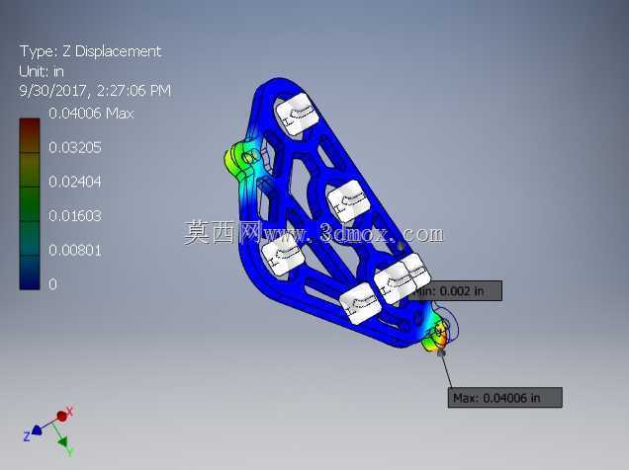Click the topmost white constraint glyph on the bracket
This screenshot has width=629, height=470.
pos(298,115)
